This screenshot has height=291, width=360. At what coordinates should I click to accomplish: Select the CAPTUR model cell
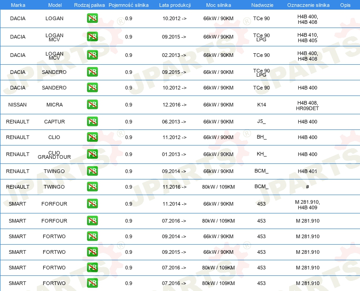[54, 122]
